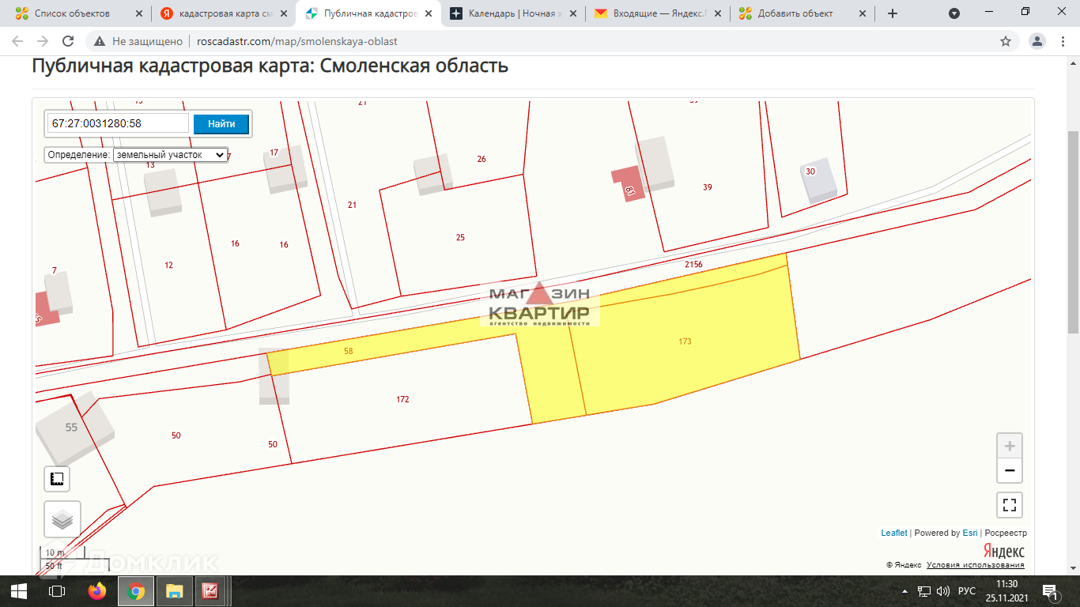Click the 'Не защищено' site security warning
This screenshot has width=1080, height=607.
(139, 41)
